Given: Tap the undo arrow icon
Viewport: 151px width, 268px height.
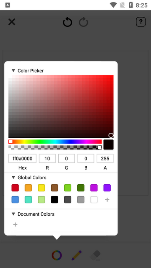Looking at the screenshot, I should coord(68,22).
